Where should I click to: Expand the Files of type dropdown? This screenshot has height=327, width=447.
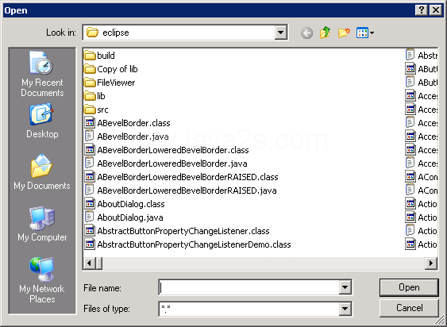coord(345,309)
